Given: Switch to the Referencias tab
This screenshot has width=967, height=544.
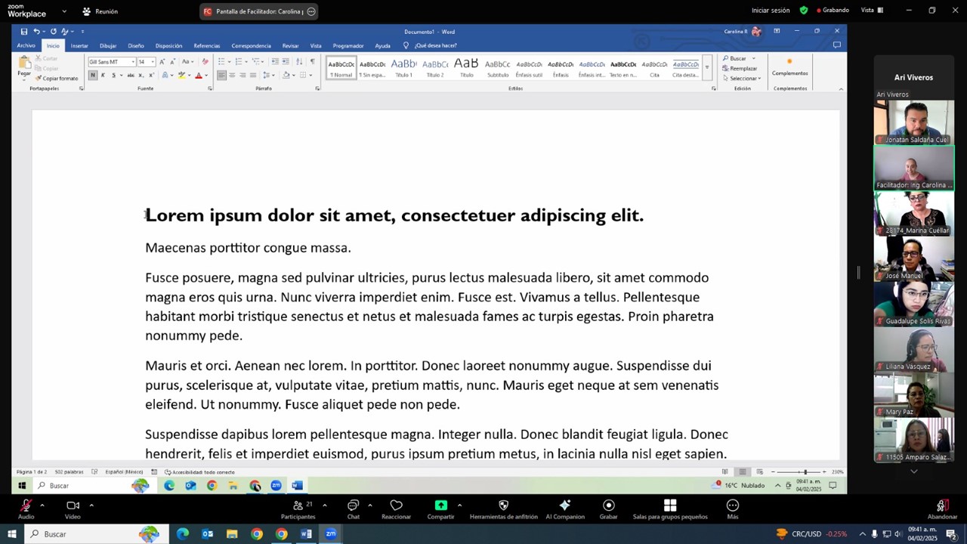Looking at the screenshot, I should [206, 46].
